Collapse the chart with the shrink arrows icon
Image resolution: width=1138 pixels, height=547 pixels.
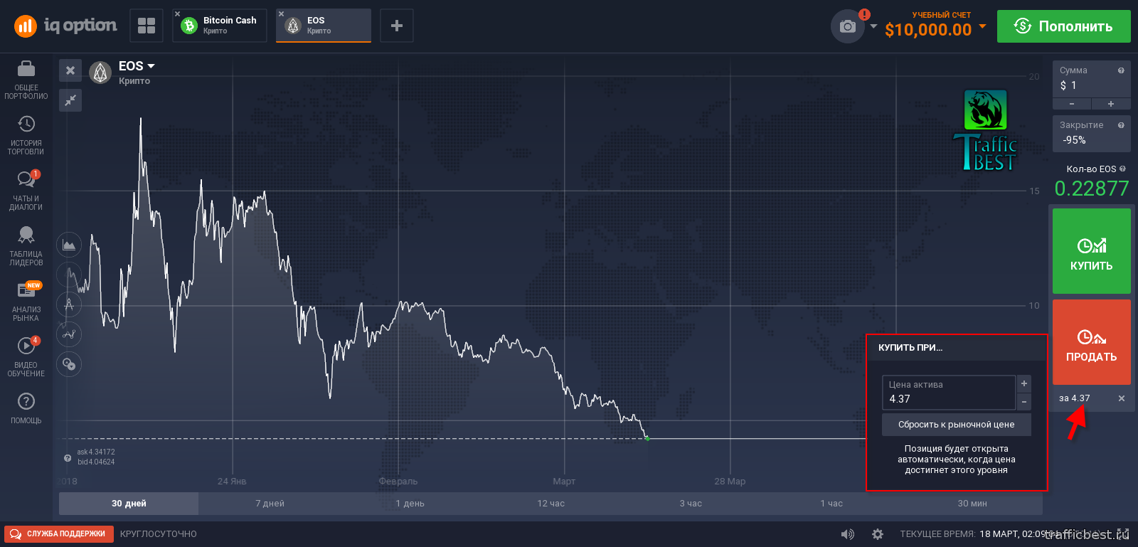tap(70, 100)
